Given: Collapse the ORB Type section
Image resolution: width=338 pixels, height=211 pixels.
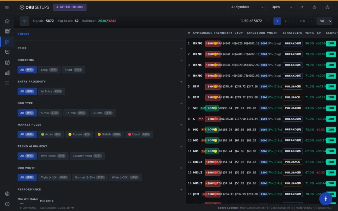Looking at the screenshot, I should (x=181, y=103).
